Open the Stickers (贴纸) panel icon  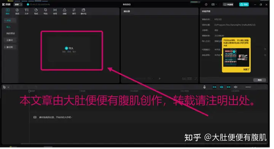pos(36,11)
